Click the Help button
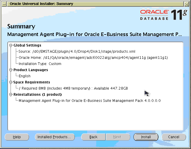The image size is (191, 149). [17, 137]
